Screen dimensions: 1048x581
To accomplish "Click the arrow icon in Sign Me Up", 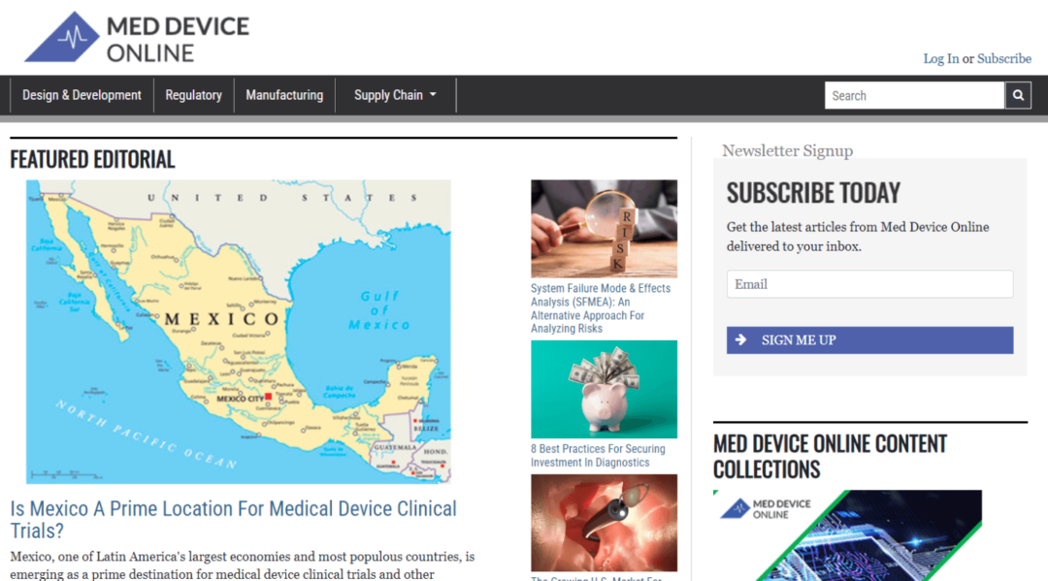I will [740, 339].
